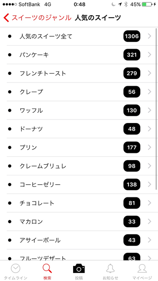Expand the パンケーキ row chevron
Viewport: 158px width, 281px height.
(x=150, y=55)
